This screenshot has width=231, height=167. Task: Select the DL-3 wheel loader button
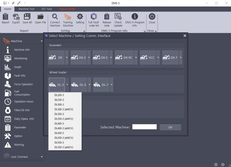pyautogui.click(x=57, y=85)
